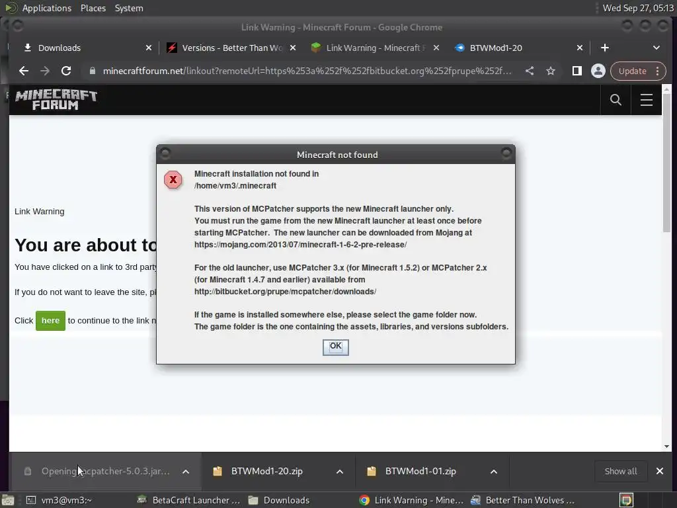Click the 'Link Warning' heading text

[x=39, y=212]
